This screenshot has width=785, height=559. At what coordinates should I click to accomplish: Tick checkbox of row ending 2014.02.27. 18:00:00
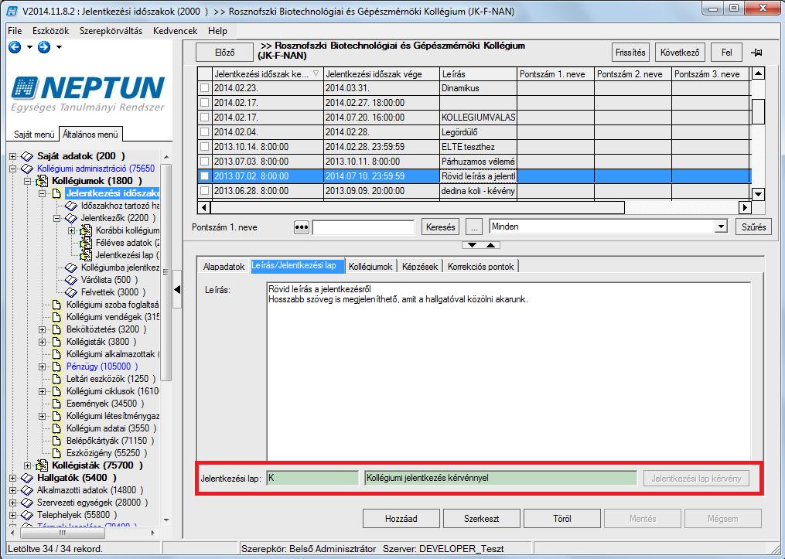(x=204, y=103)
